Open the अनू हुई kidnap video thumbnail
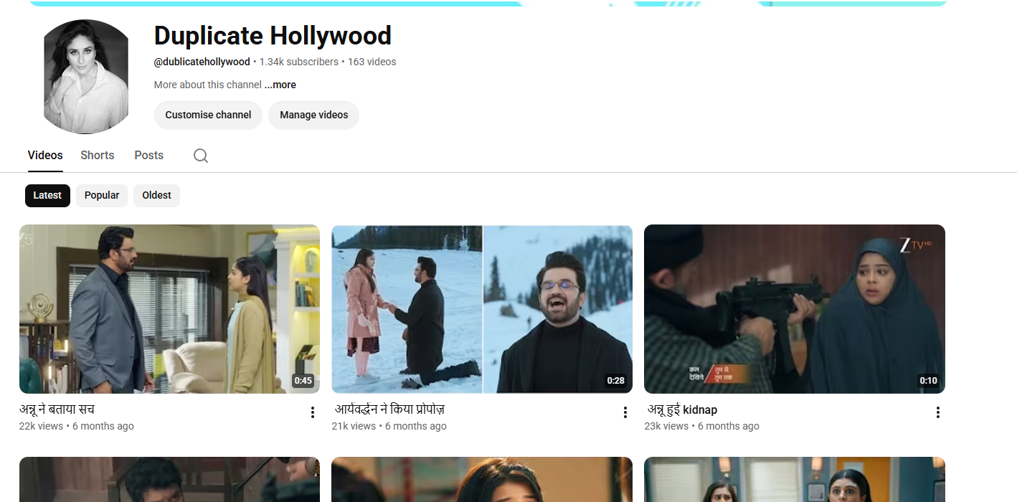This screenshot has height=502, width=1017. (795, 309)
